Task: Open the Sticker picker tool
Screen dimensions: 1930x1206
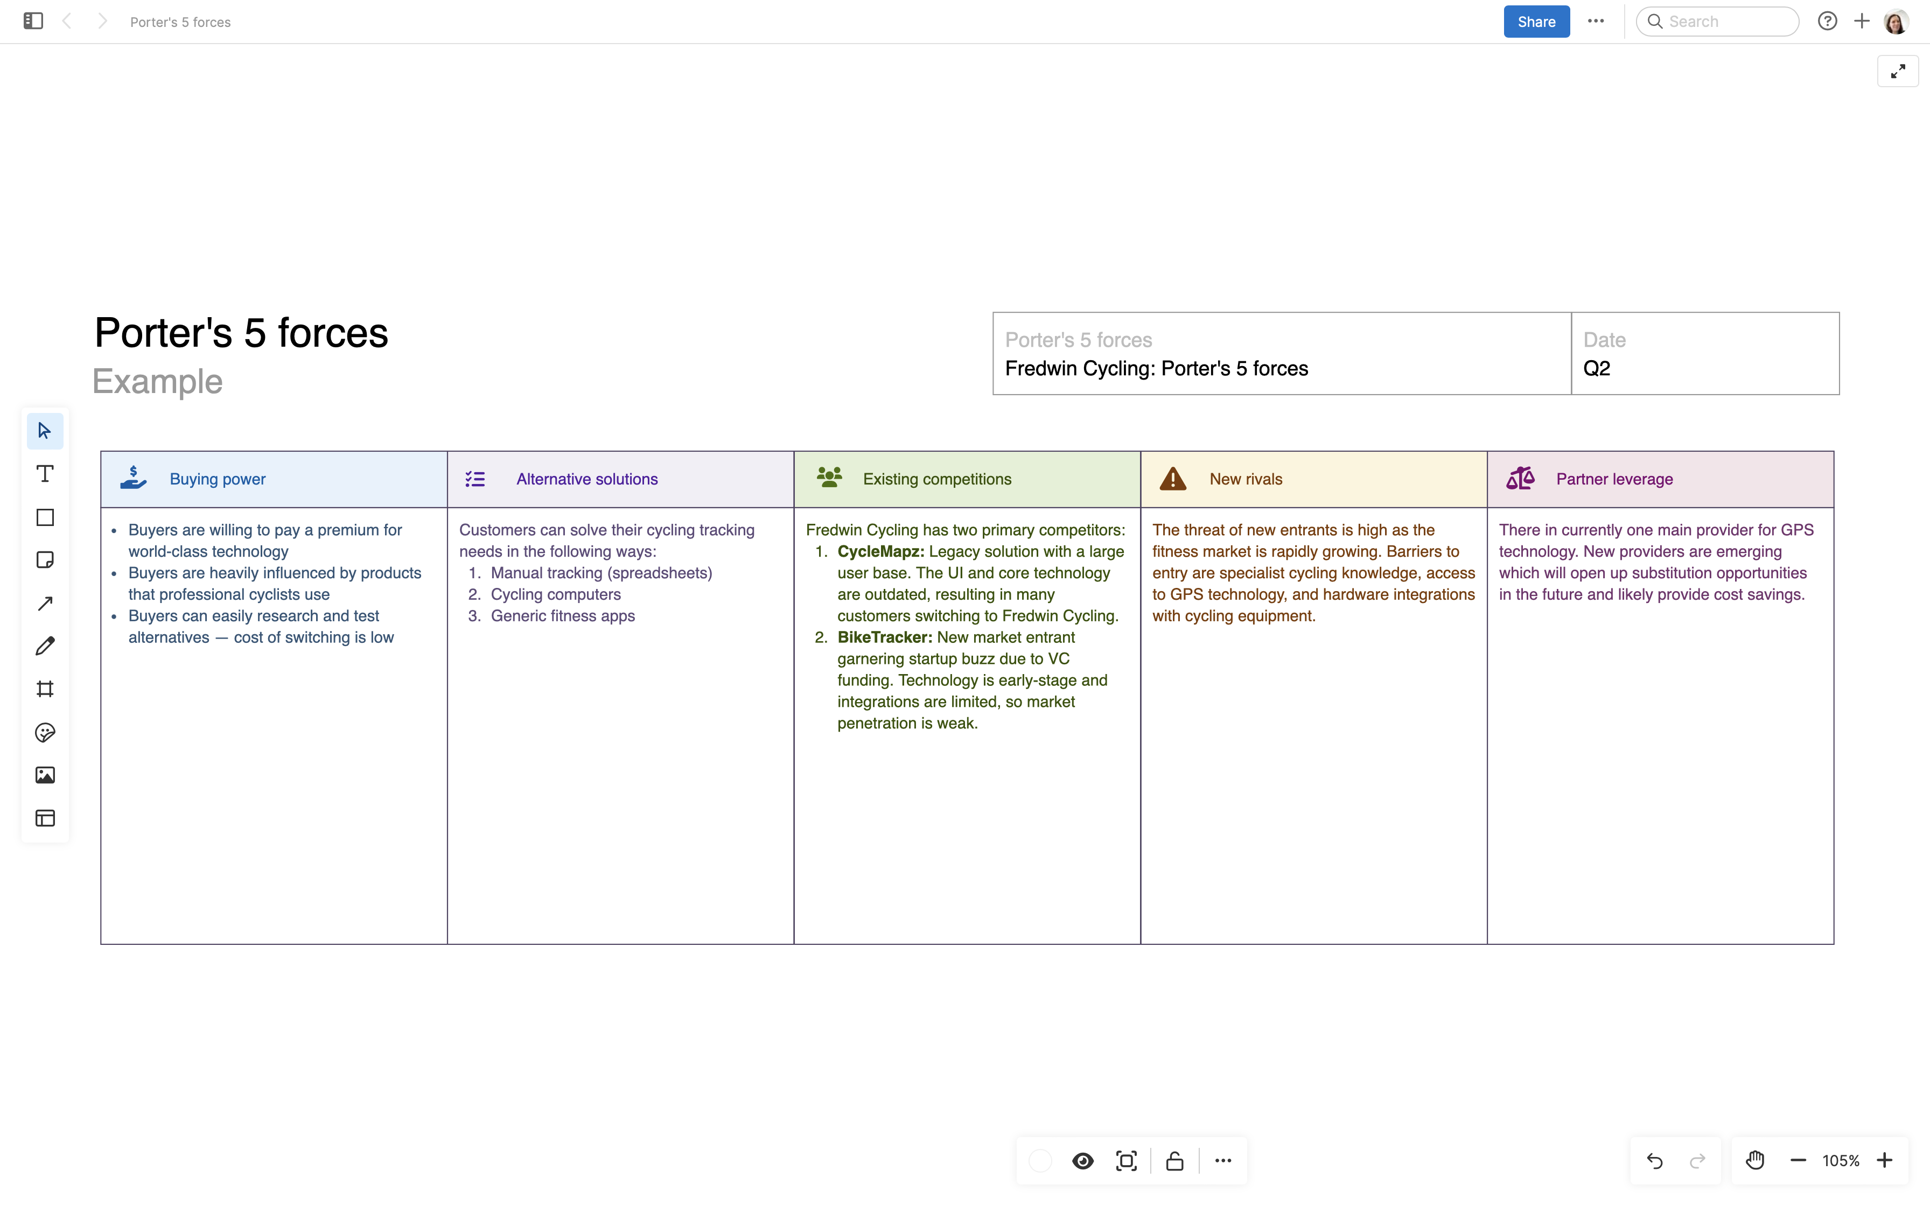Action: click(45, 732)
